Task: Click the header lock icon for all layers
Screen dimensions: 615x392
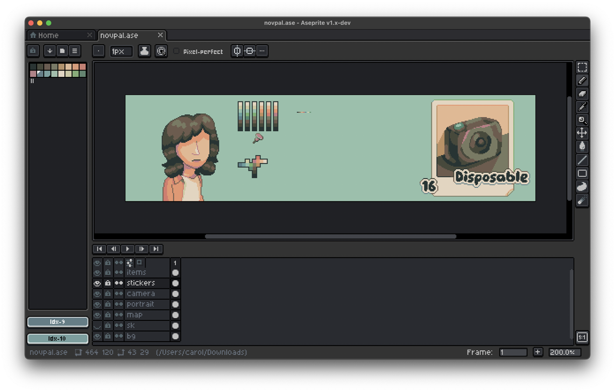Action: [x=108, y=263]
